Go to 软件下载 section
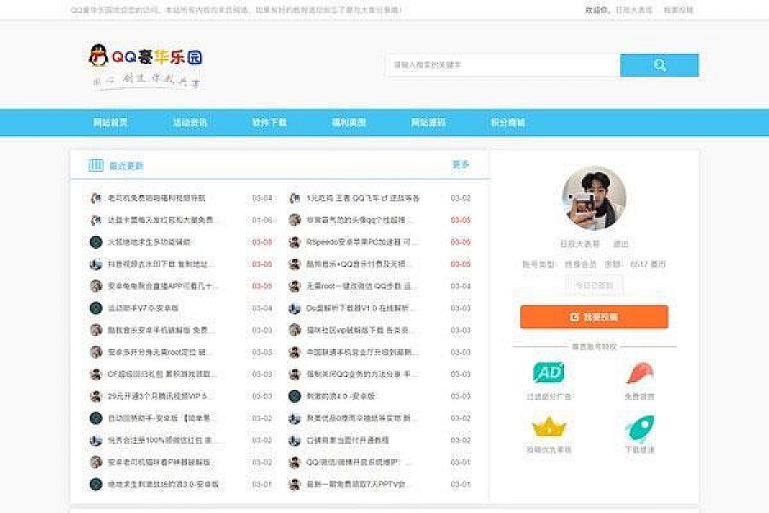 tap(269, 122)
